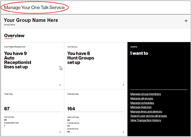Click Manage group members link
192x137 pixels.
(x=146, y=94)
